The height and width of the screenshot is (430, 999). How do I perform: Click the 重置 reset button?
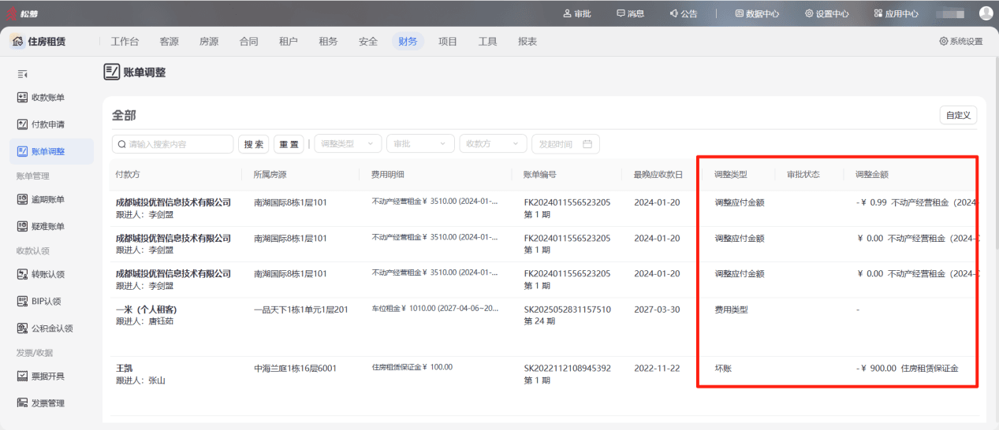click(289, 144)
